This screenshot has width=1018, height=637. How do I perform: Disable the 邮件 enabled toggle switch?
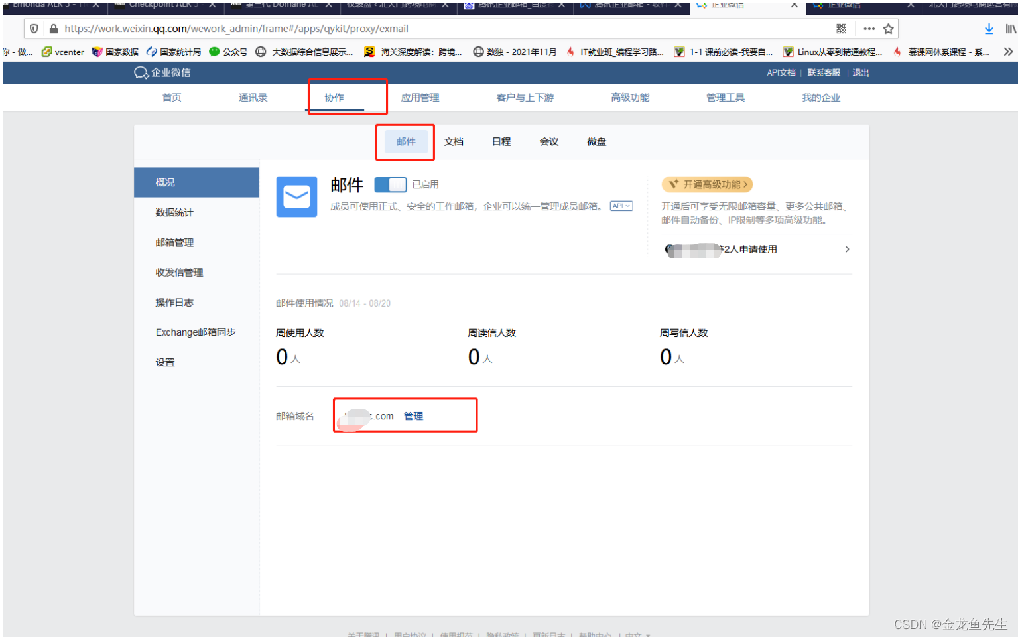click(390, 184)
